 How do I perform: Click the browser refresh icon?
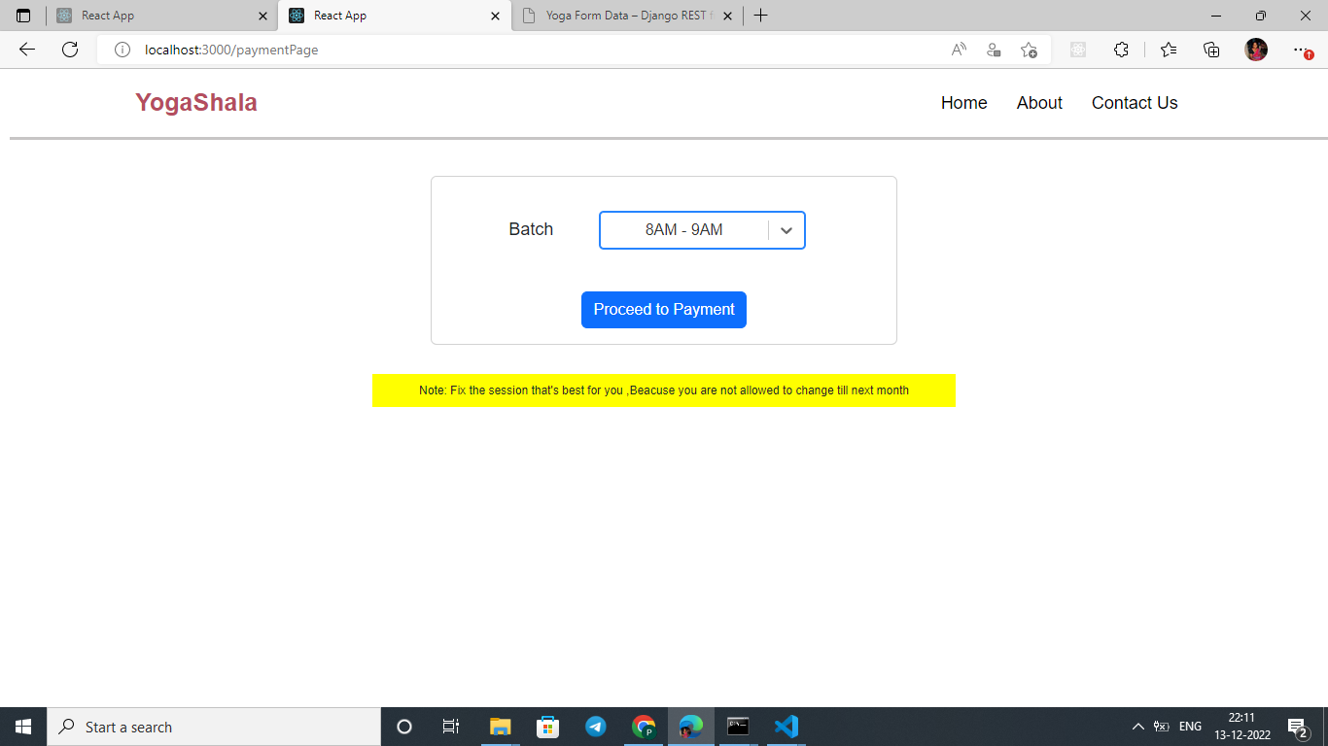(x=69, y=50)
